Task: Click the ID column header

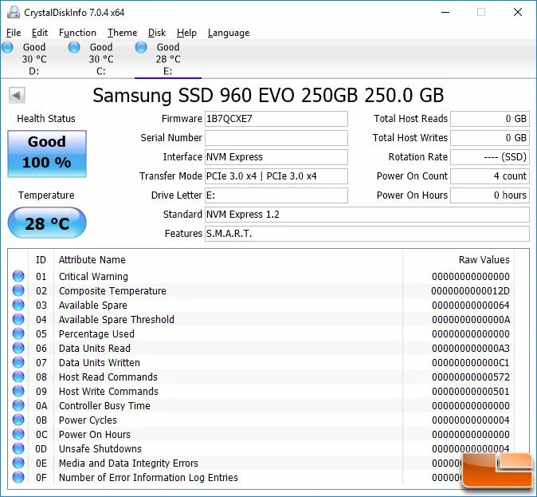Action: tap(41, 259)
